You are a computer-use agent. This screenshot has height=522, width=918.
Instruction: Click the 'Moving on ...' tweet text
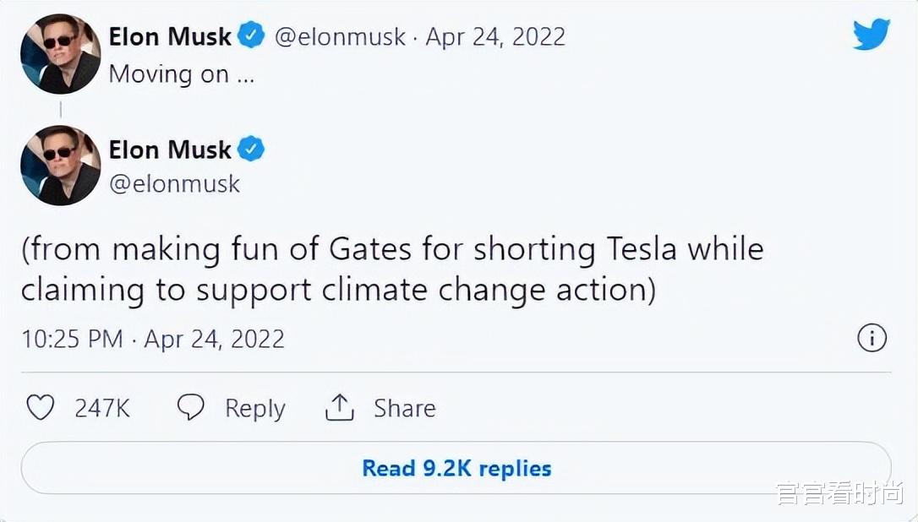(181, 74)
